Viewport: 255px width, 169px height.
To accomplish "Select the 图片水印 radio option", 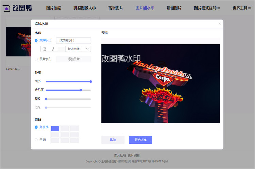I will 36,60.
